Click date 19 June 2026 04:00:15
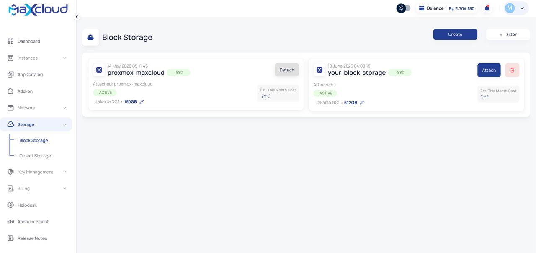 click(349, 66)
